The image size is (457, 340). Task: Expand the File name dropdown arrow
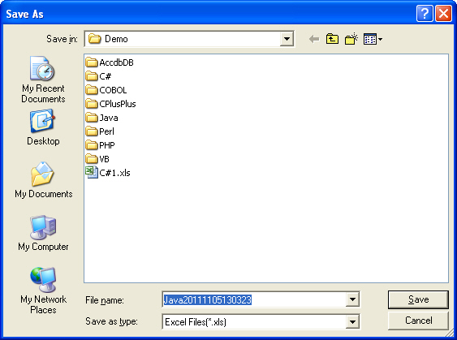352,299
